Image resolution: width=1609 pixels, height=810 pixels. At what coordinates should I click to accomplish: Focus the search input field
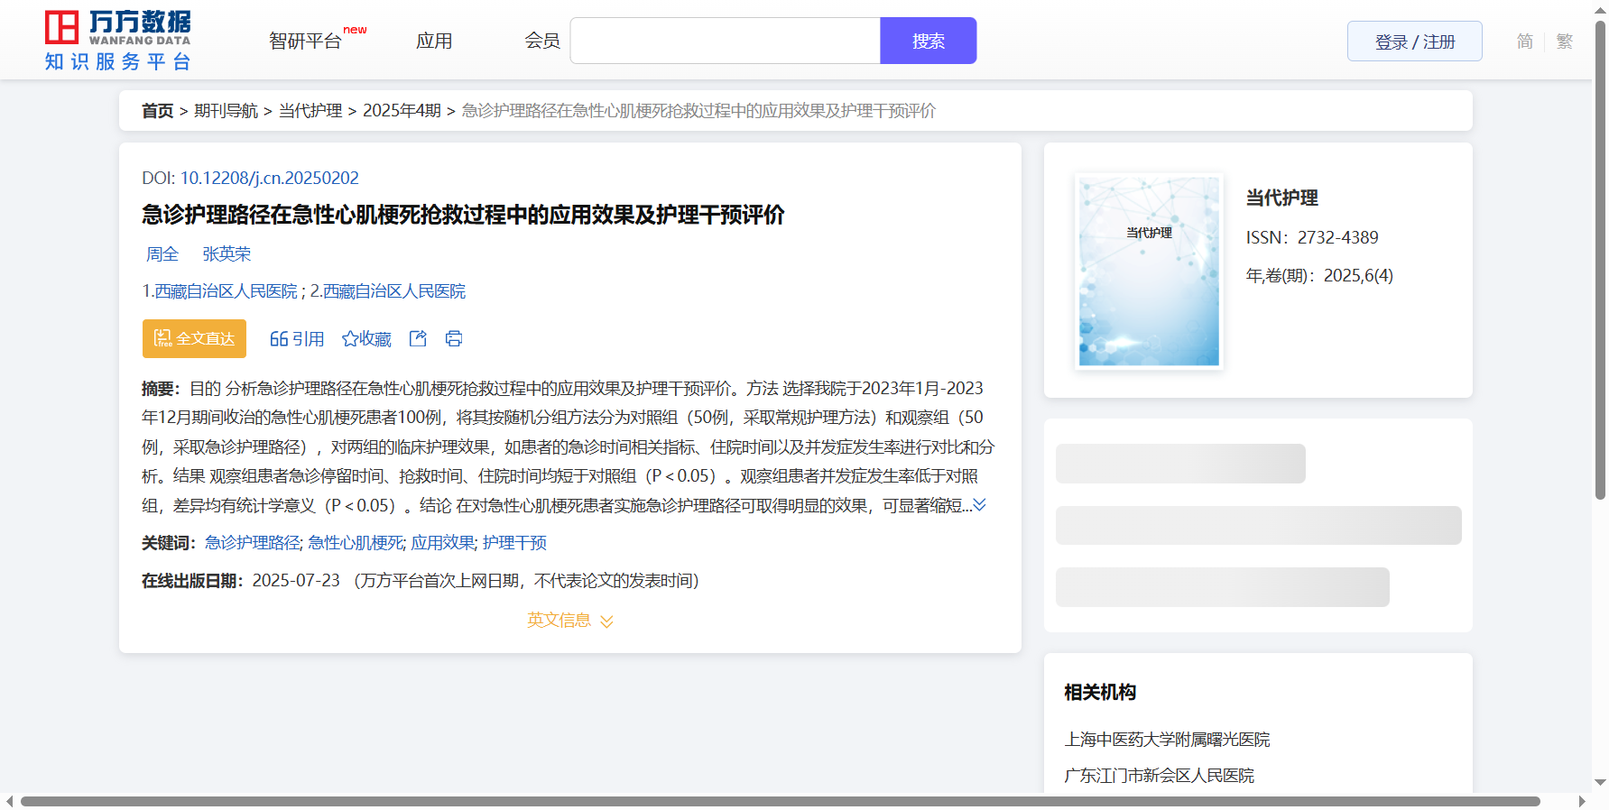[725, 41]
